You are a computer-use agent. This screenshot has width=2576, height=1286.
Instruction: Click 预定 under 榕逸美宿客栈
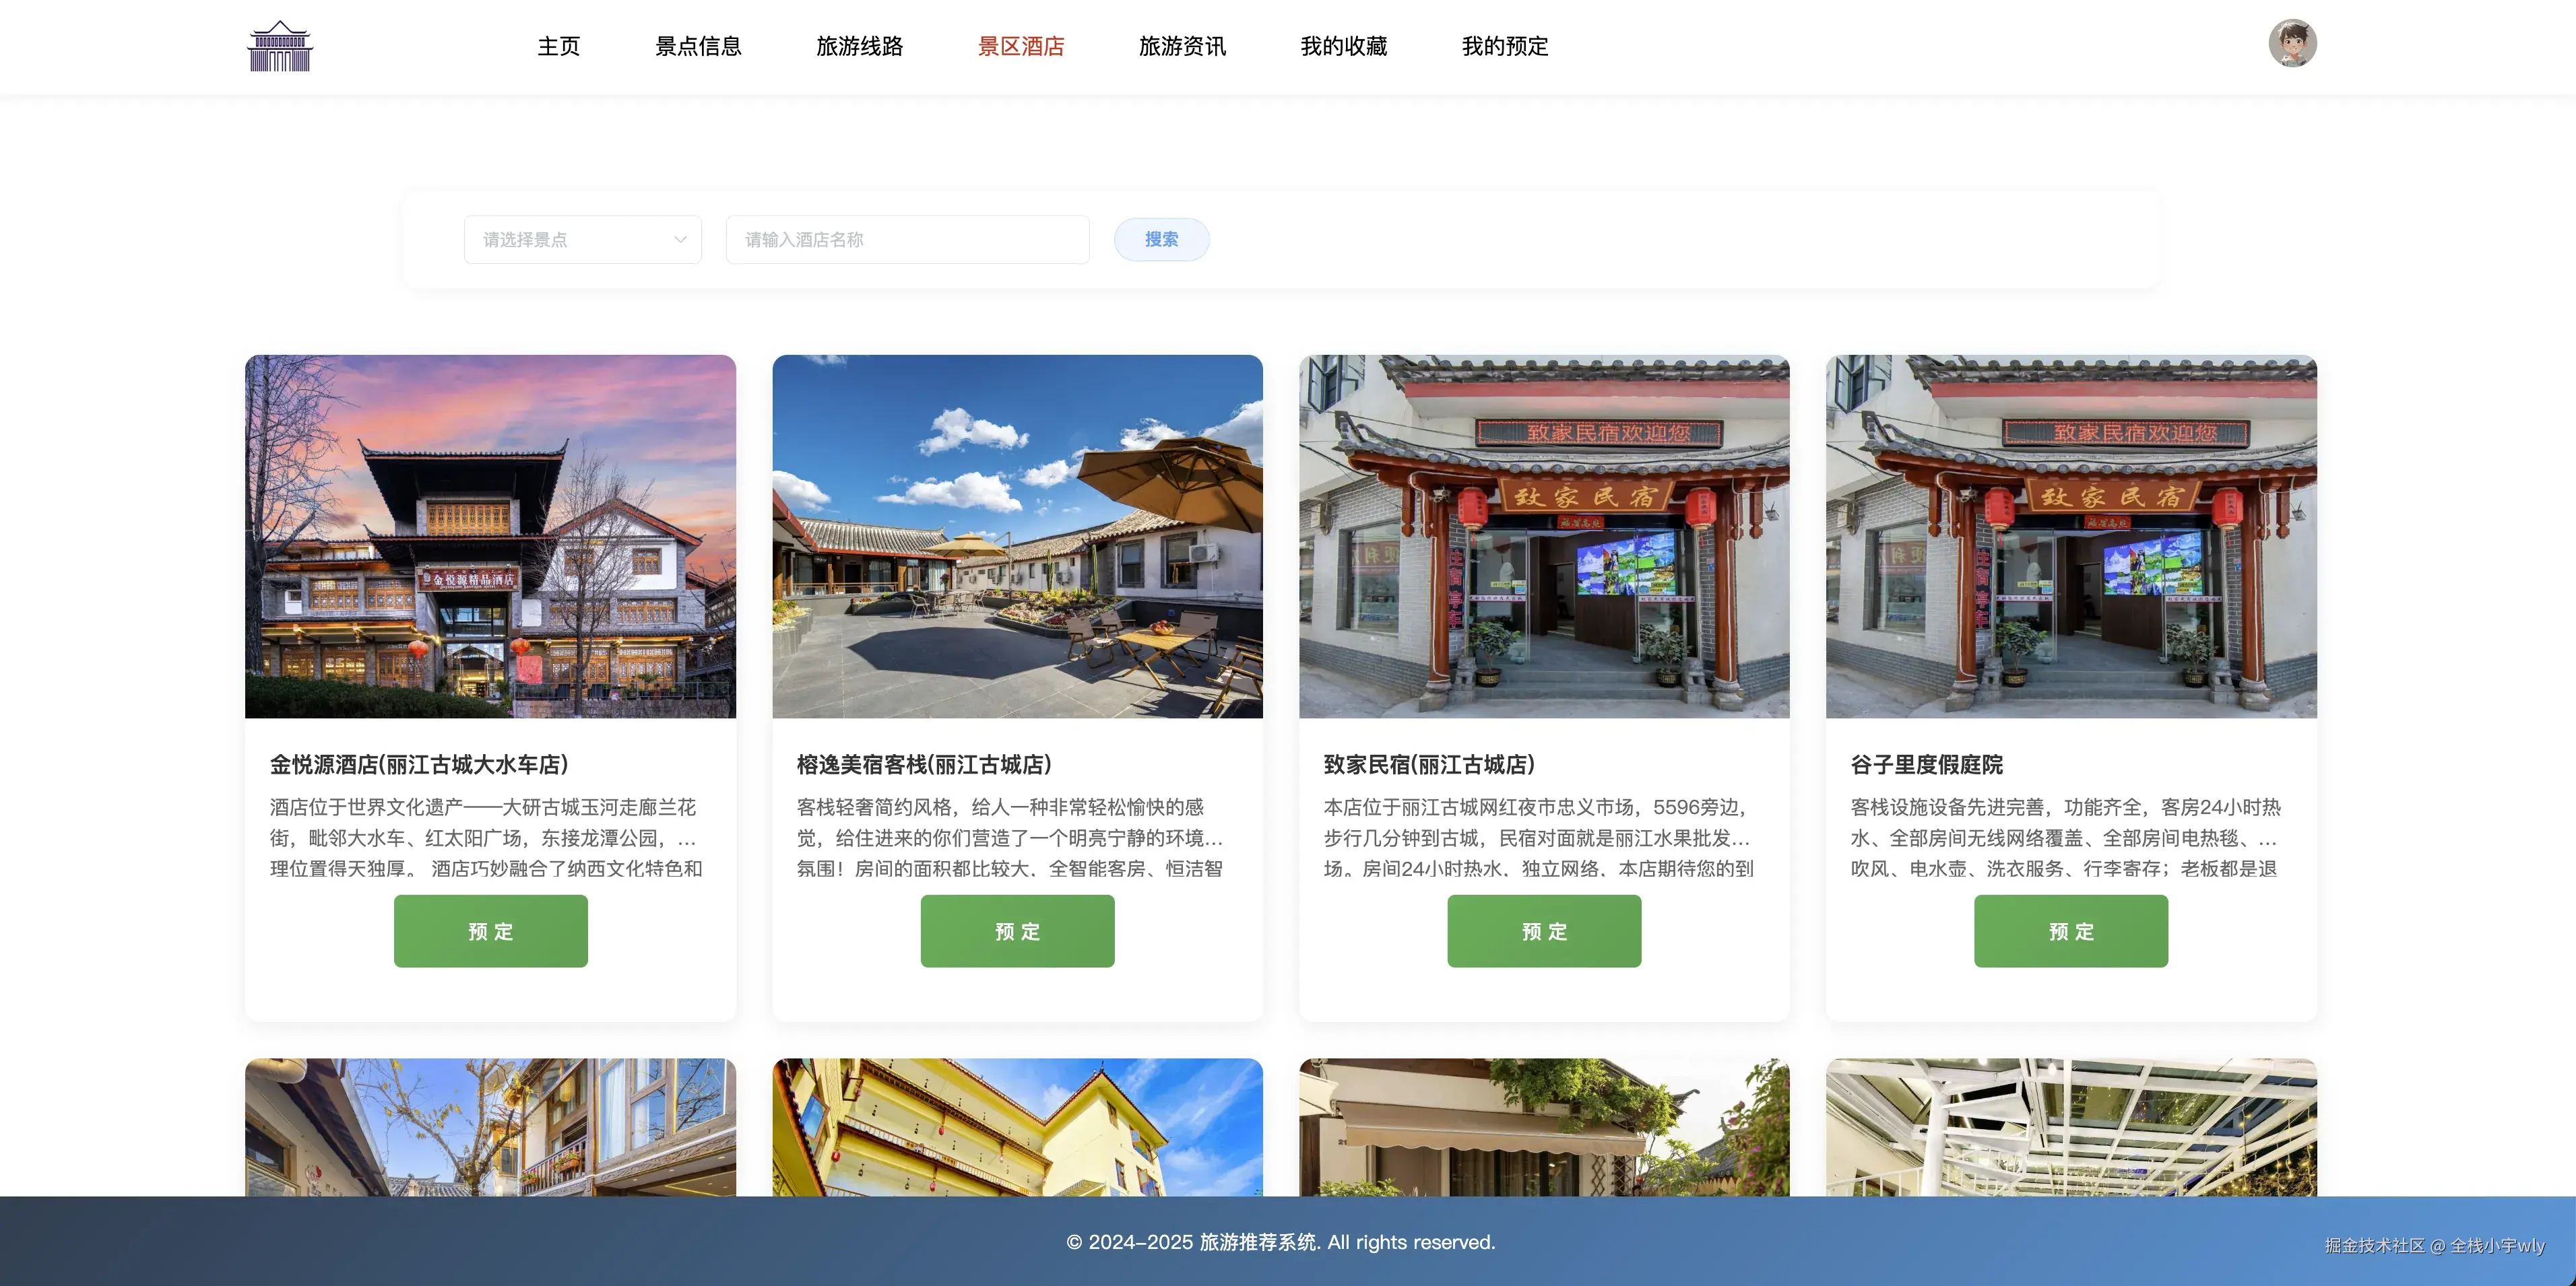1017,931
